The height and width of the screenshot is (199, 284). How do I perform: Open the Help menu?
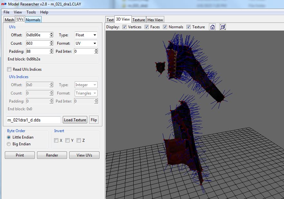coord(44,12)
